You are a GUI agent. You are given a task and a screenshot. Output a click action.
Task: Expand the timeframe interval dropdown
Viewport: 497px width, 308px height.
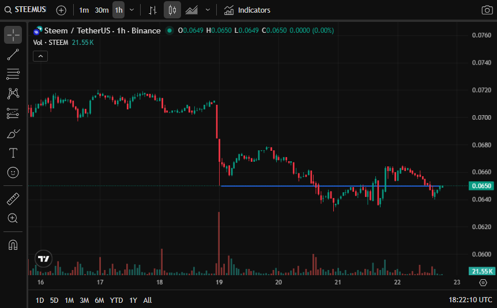click(x=132, y=10)
